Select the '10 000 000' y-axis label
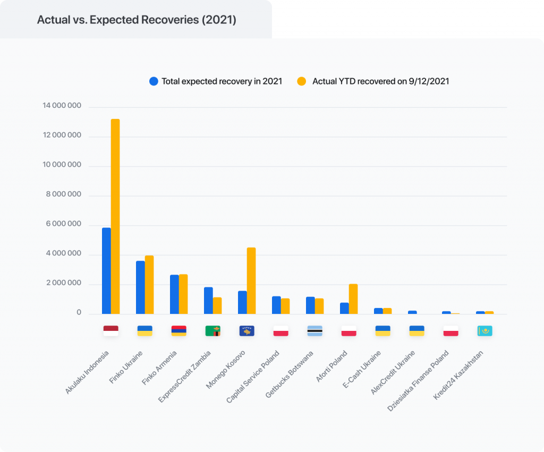 pyautogui.click(x=62, y=165)
